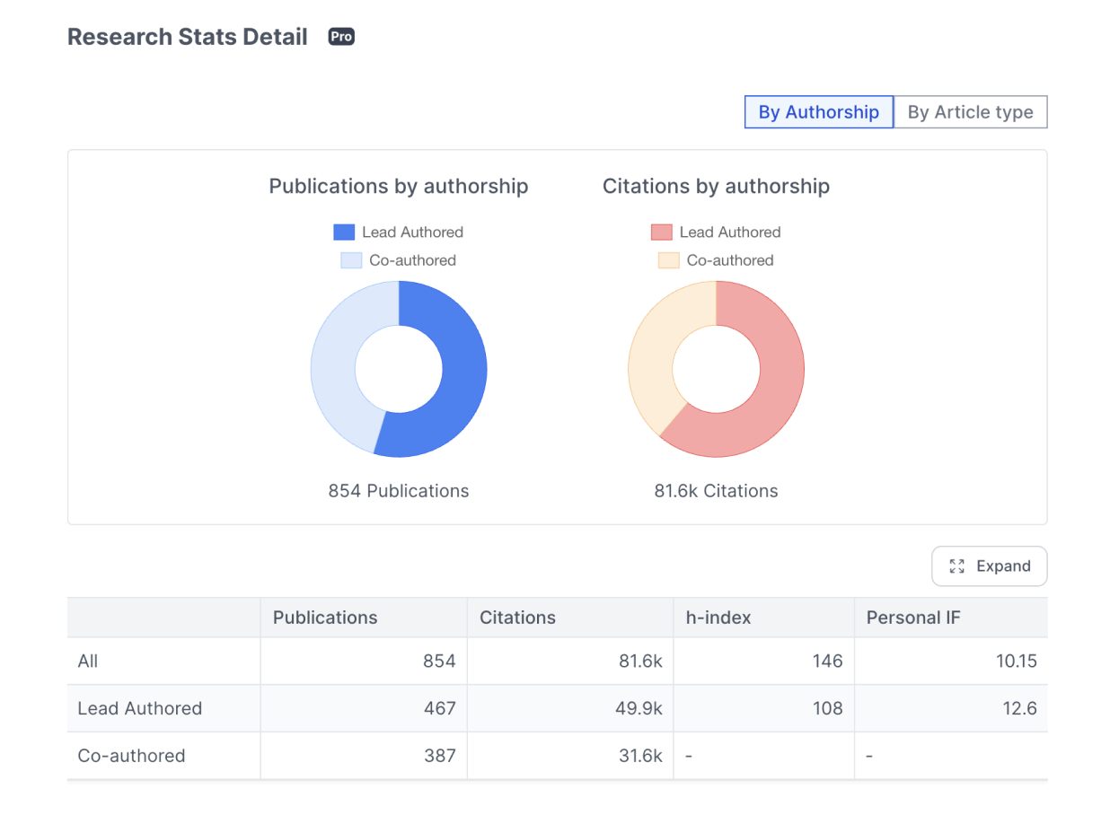Click the expand arrows icon on Expand button
1110x815 pixels.
tap(958, 566)
